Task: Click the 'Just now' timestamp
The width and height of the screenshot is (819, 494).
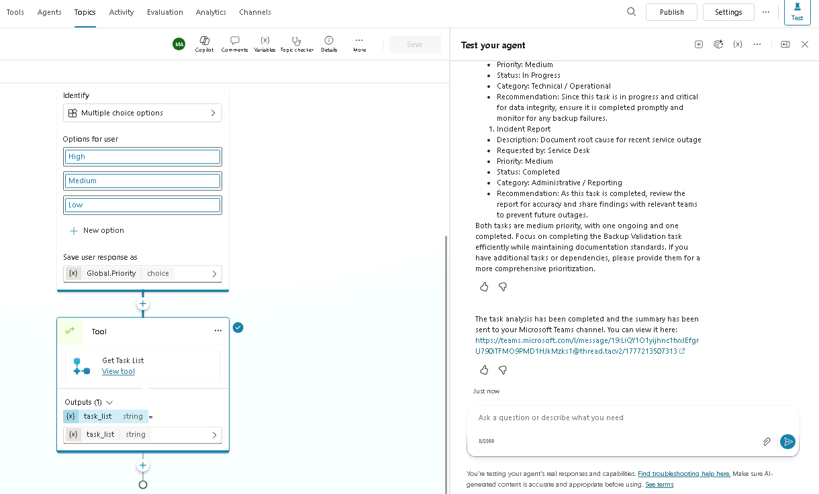Action: pyautogui.click(x=486, y=391)
